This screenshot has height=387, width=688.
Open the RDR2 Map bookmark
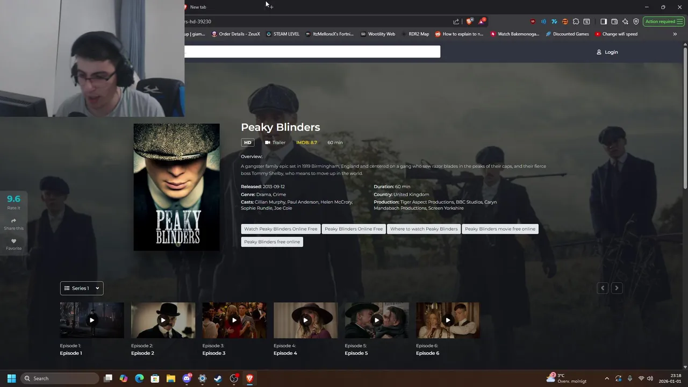(x=415, y=34)
